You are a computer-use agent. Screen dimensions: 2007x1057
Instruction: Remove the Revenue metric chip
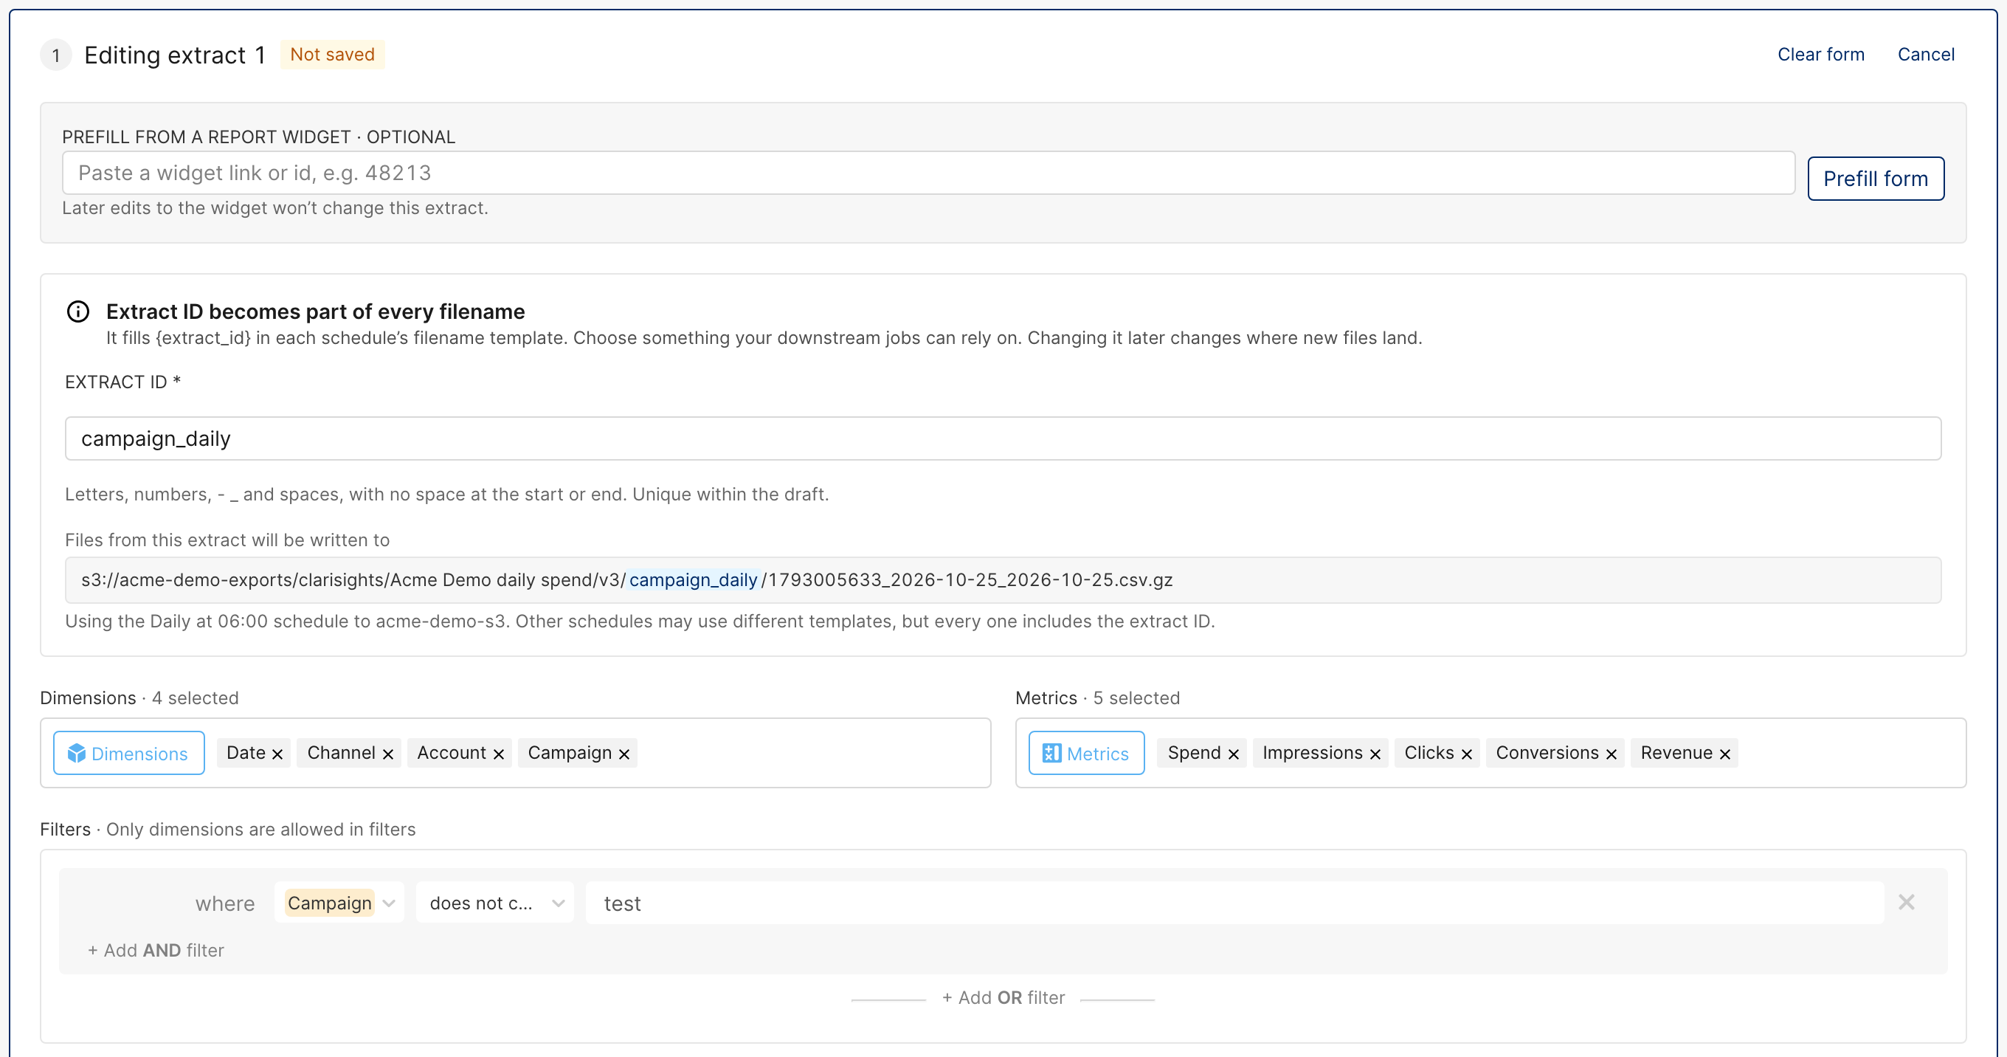coord(1725,754)
